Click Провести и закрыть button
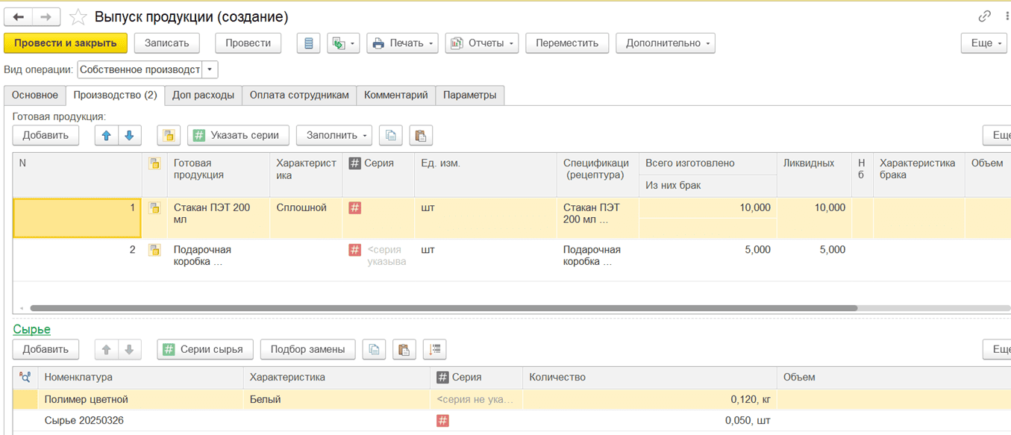The image size is (1011, 435). [x=66, y=43]
